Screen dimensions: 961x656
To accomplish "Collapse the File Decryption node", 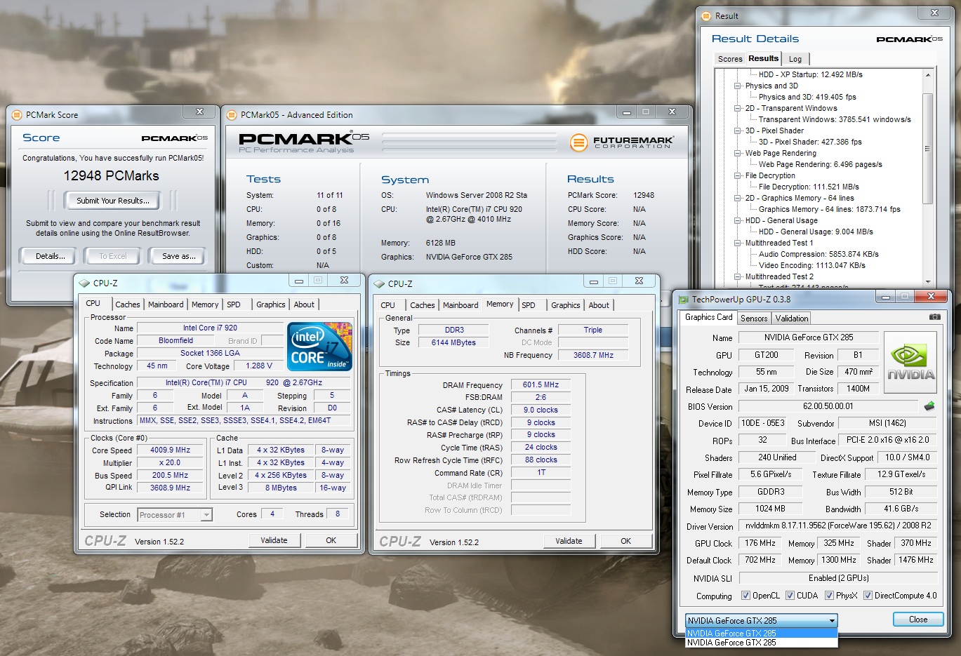I will tap(738, 175).
